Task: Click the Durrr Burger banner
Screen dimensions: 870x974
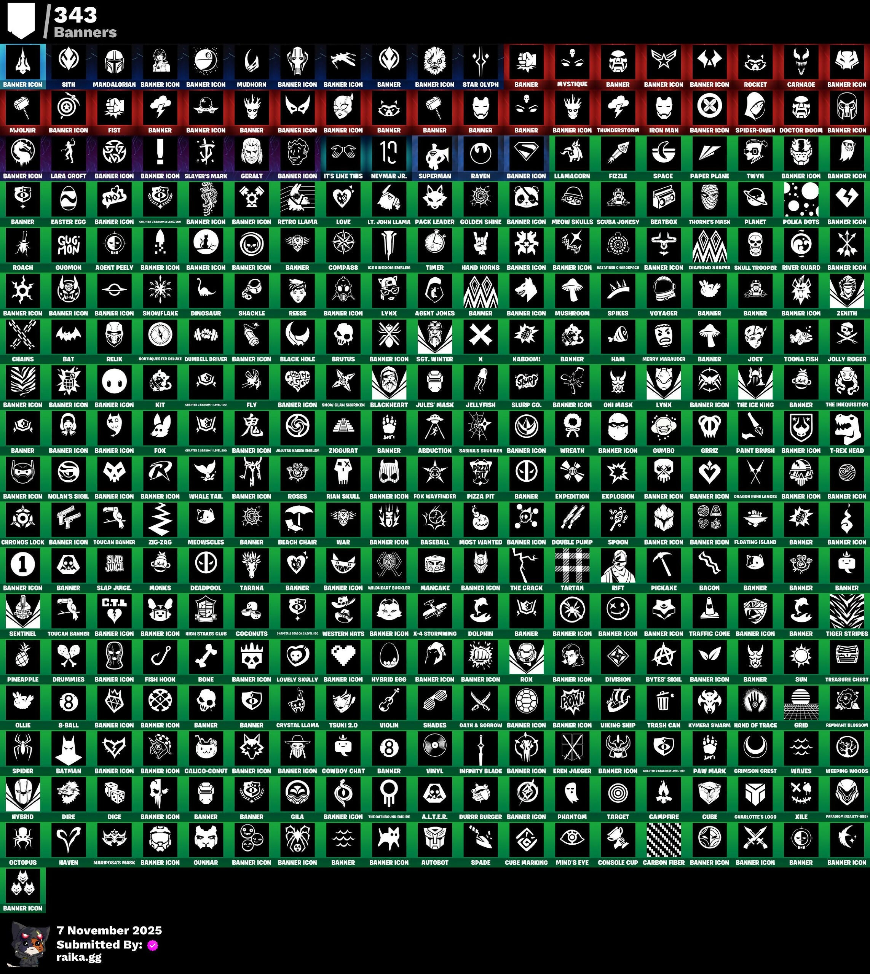Action: [x=480, y=794]
